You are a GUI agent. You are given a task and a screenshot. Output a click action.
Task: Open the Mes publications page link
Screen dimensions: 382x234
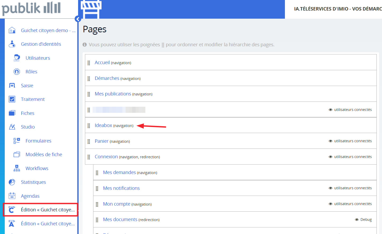point(113,94)
